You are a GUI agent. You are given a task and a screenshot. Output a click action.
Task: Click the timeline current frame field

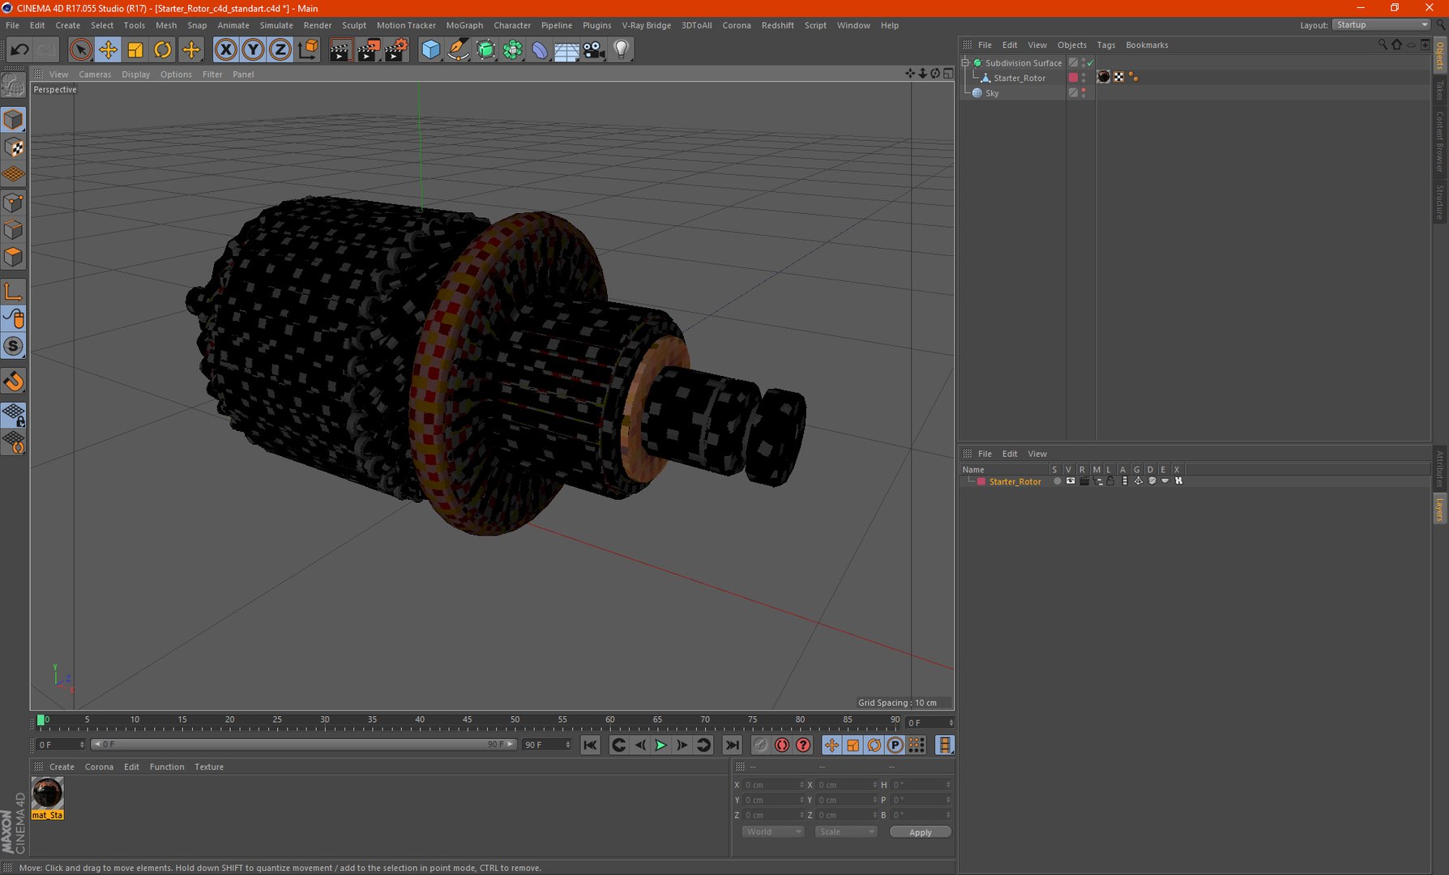[929, 723]
